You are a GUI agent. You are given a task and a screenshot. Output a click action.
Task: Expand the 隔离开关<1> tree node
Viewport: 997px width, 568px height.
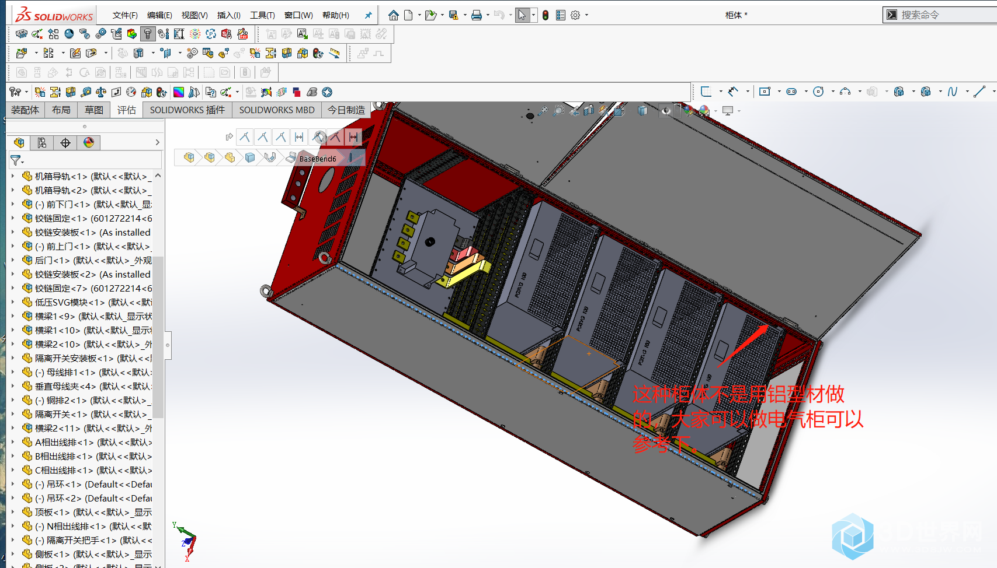click(x=13, y=413)
